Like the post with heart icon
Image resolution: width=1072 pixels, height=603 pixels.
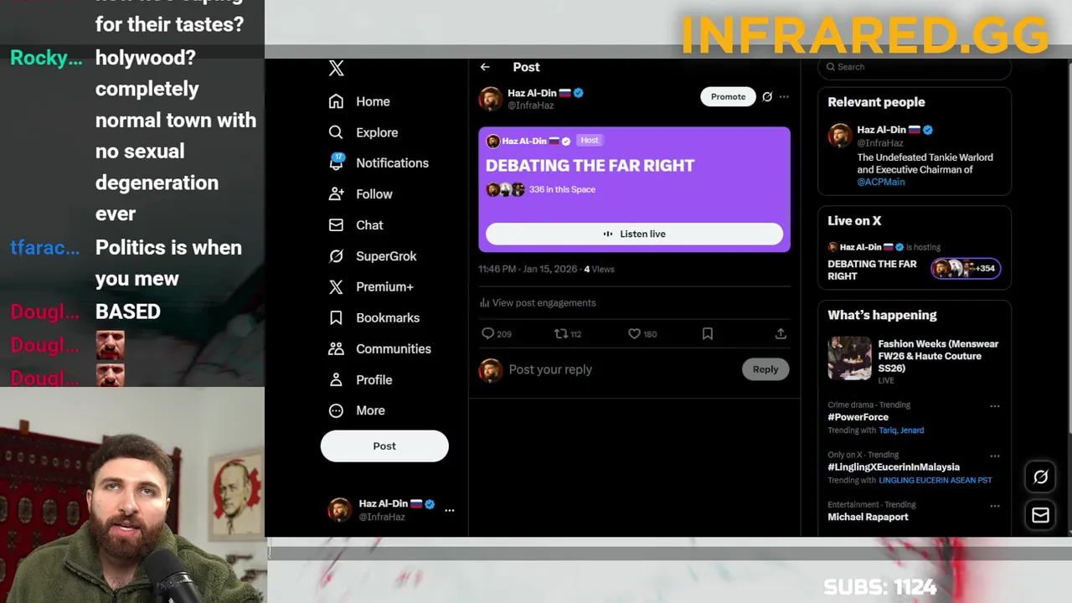coord(634,333)
